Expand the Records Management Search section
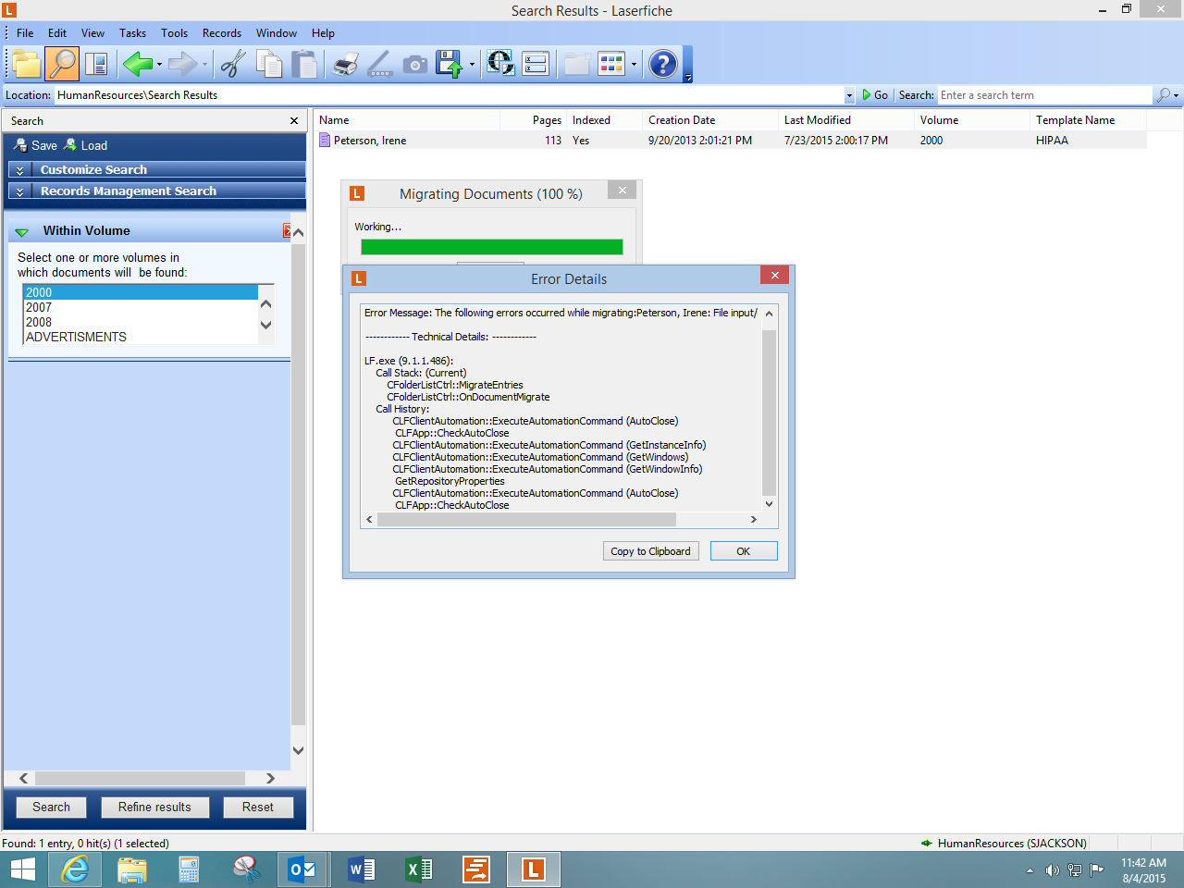 coord(157,191)
